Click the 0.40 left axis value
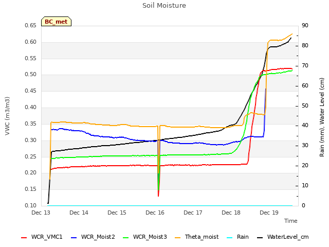Image resolution: width=329 pixels, height=247 pixels. (x=31, y=108)
